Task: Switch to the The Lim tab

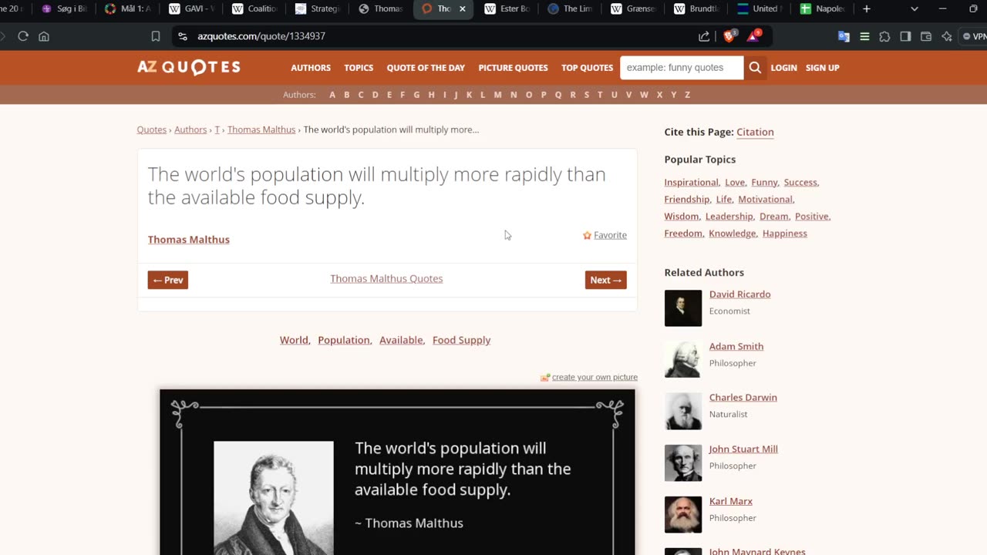Action: pyautogui.click(x=571, y=9)
